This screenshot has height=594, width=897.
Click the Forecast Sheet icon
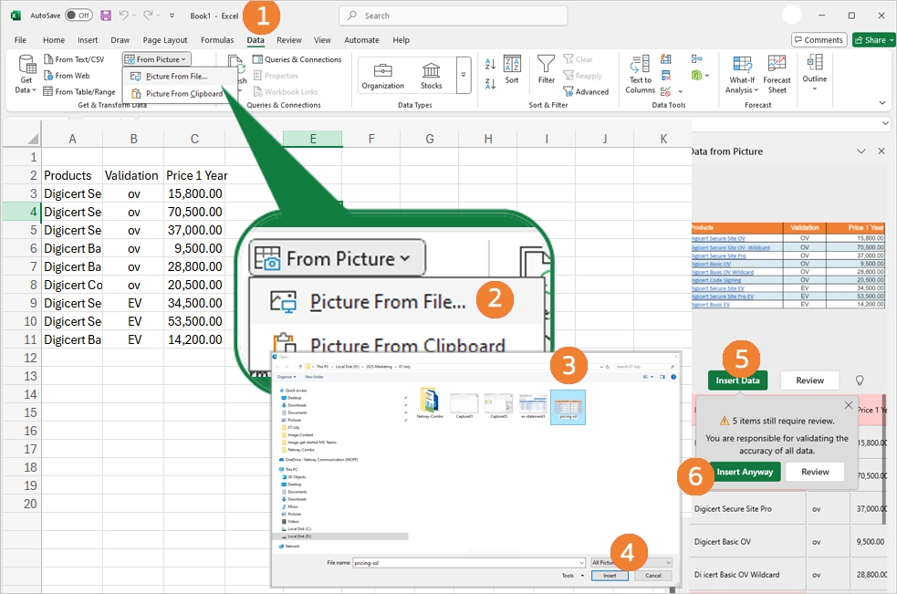pyautogui.click(x=777, y=75)
